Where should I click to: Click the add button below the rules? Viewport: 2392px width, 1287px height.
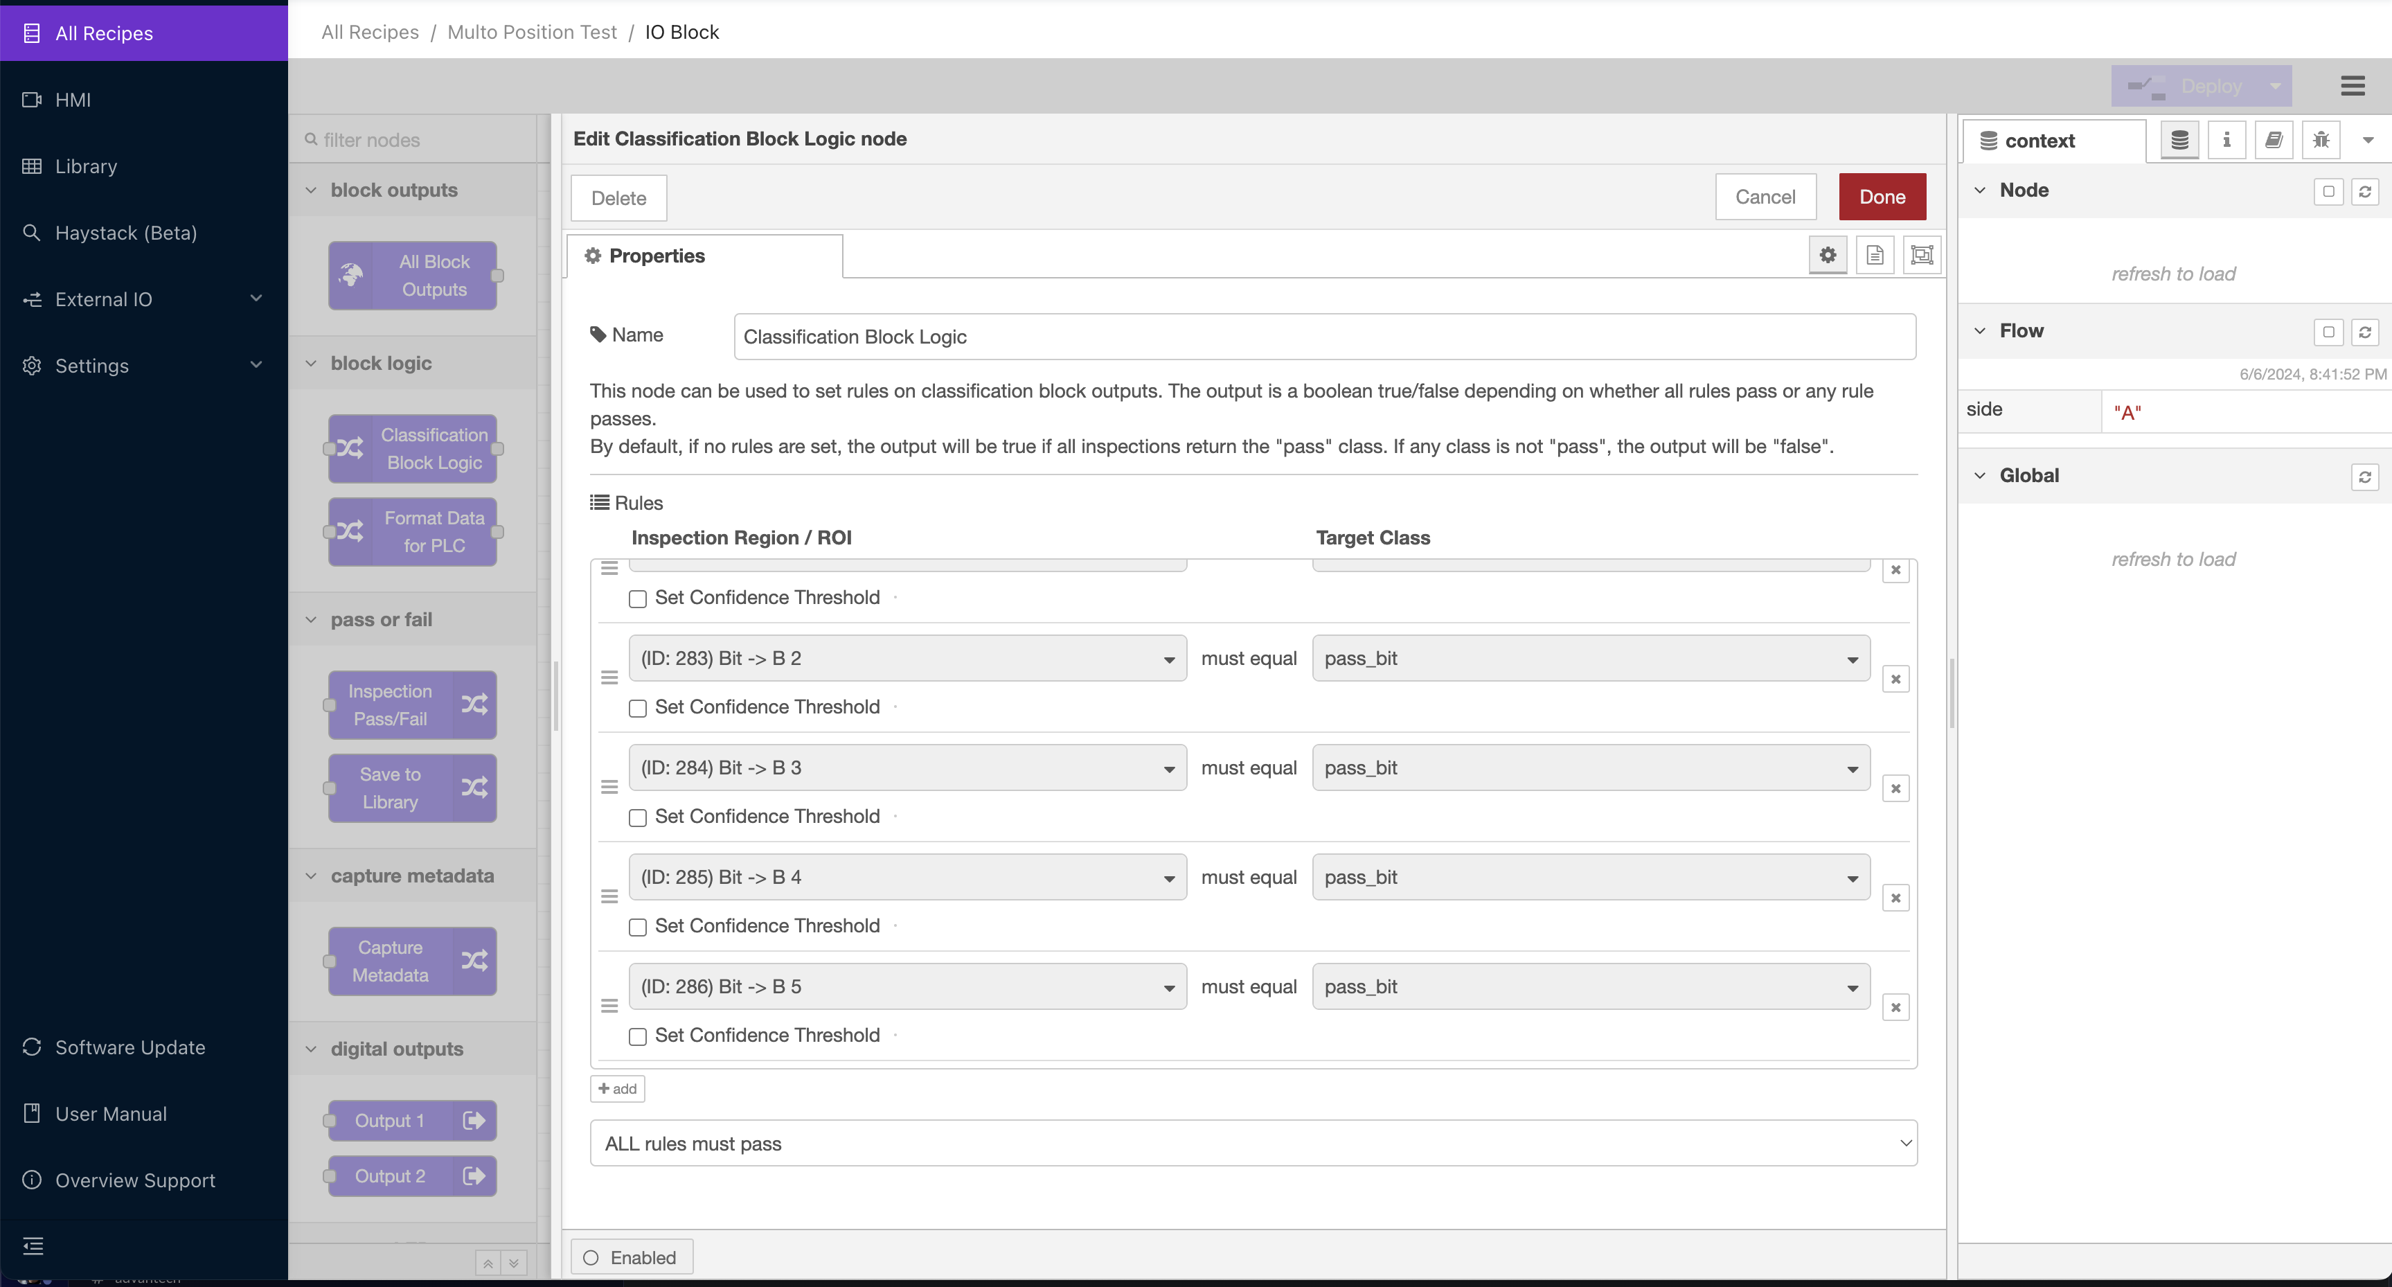[616, 1088]
